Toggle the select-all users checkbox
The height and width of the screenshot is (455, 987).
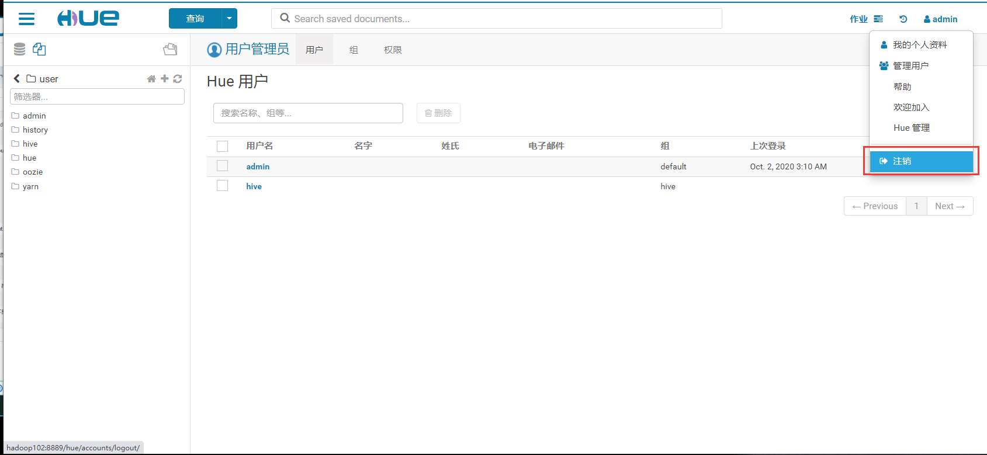(223, 146)
